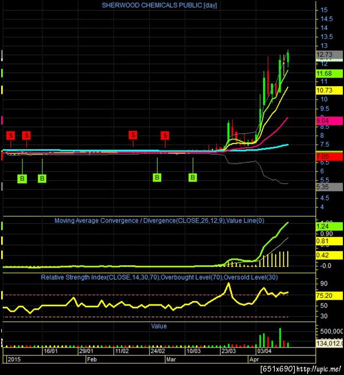
Task: Click the green 1.24 MACD value label
Action: click(330, 226)
